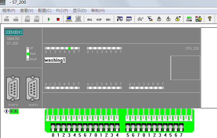Click the closed padlock icon
Viewport: 217px width, 138px height.
pyautogui.click(x=159, y=19)
